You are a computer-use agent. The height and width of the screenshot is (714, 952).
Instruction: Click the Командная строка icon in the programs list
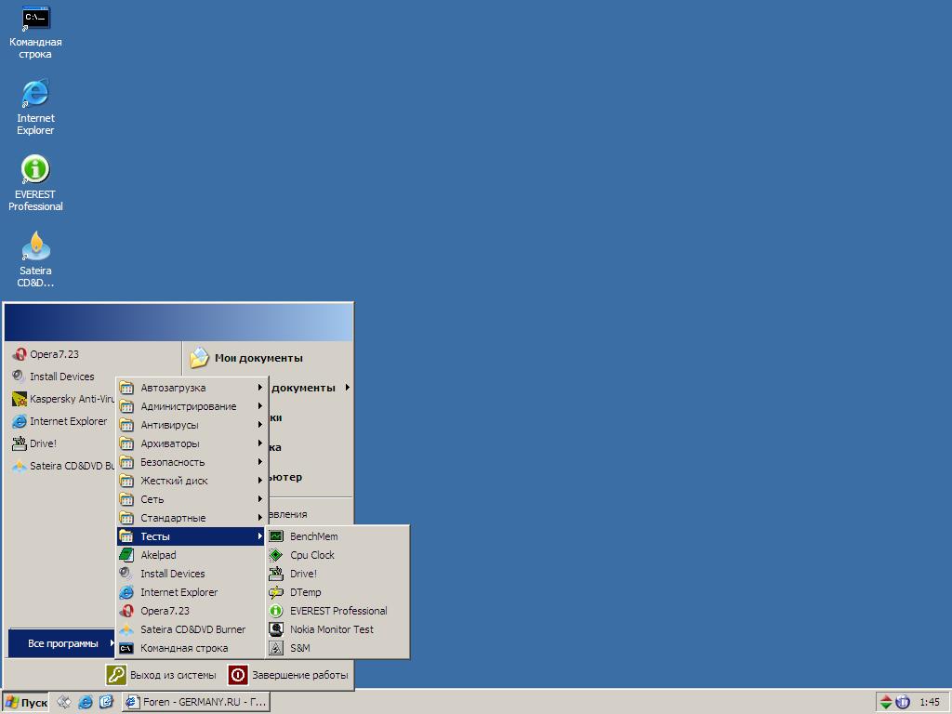126,648
